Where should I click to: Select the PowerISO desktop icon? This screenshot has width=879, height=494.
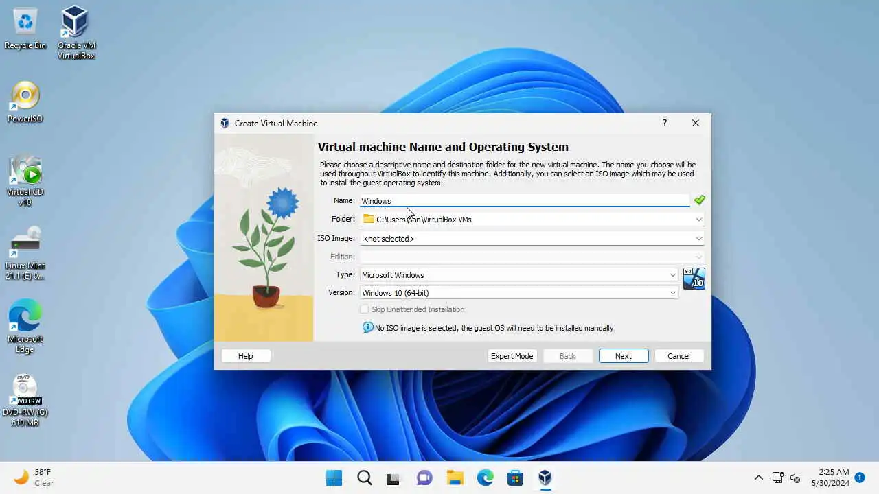pos(25,103)
